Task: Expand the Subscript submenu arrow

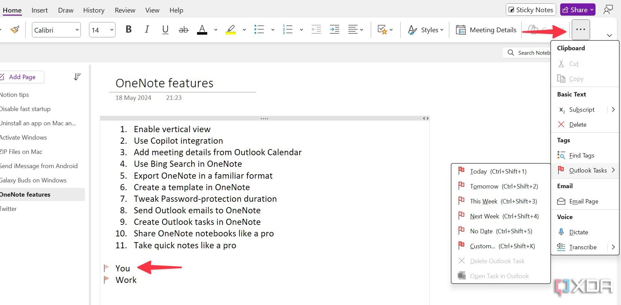Action: [x=613, y=110]
